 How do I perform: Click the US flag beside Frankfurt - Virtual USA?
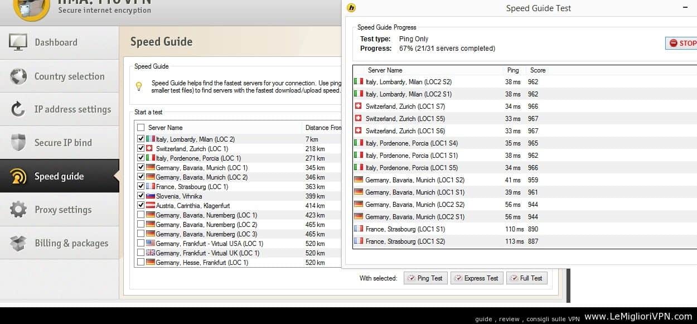click(x=150, y=244)
